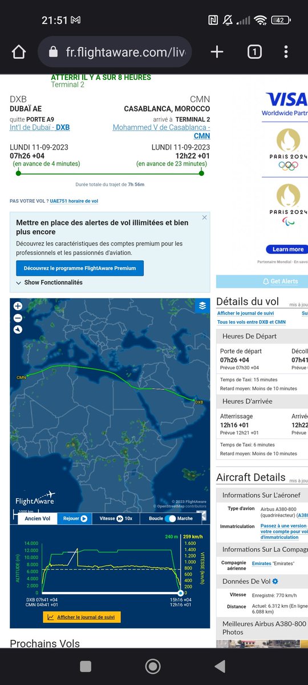Change the replay Vitesse 10x setting

tap(116, 518)
